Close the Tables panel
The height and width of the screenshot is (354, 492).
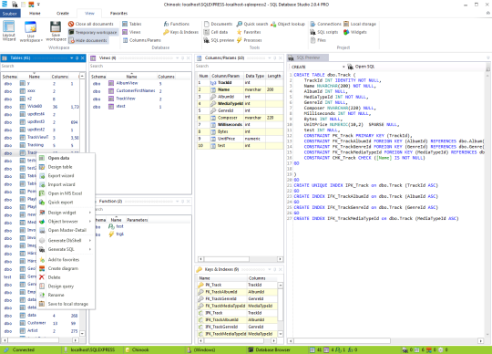(83, 58)
